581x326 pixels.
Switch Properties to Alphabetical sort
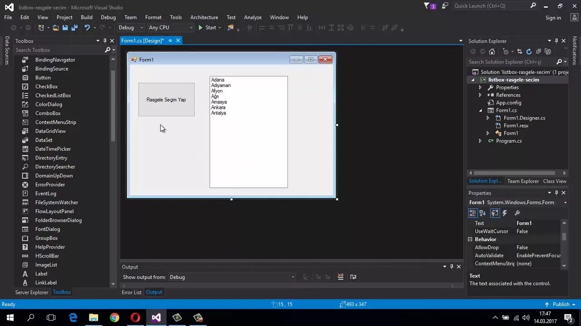coord(483,213)
